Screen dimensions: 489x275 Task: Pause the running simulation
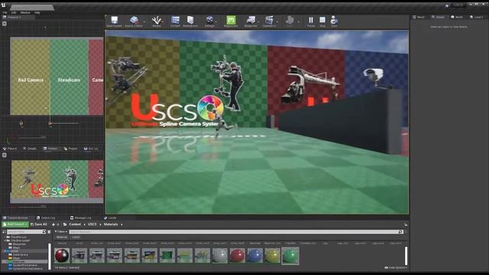click(311, 21)
